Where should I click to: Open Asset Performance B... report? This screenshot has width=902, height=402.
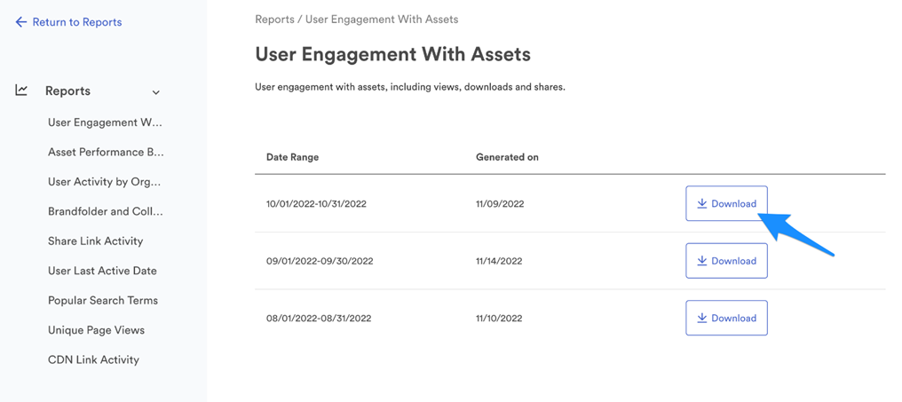(106, 153)
